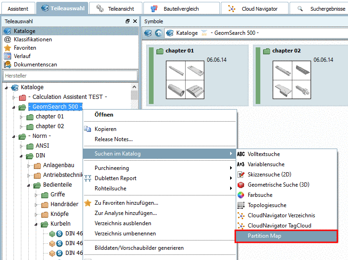
Task: Expand chapter 02 in the tree
Action: point(21,127)
